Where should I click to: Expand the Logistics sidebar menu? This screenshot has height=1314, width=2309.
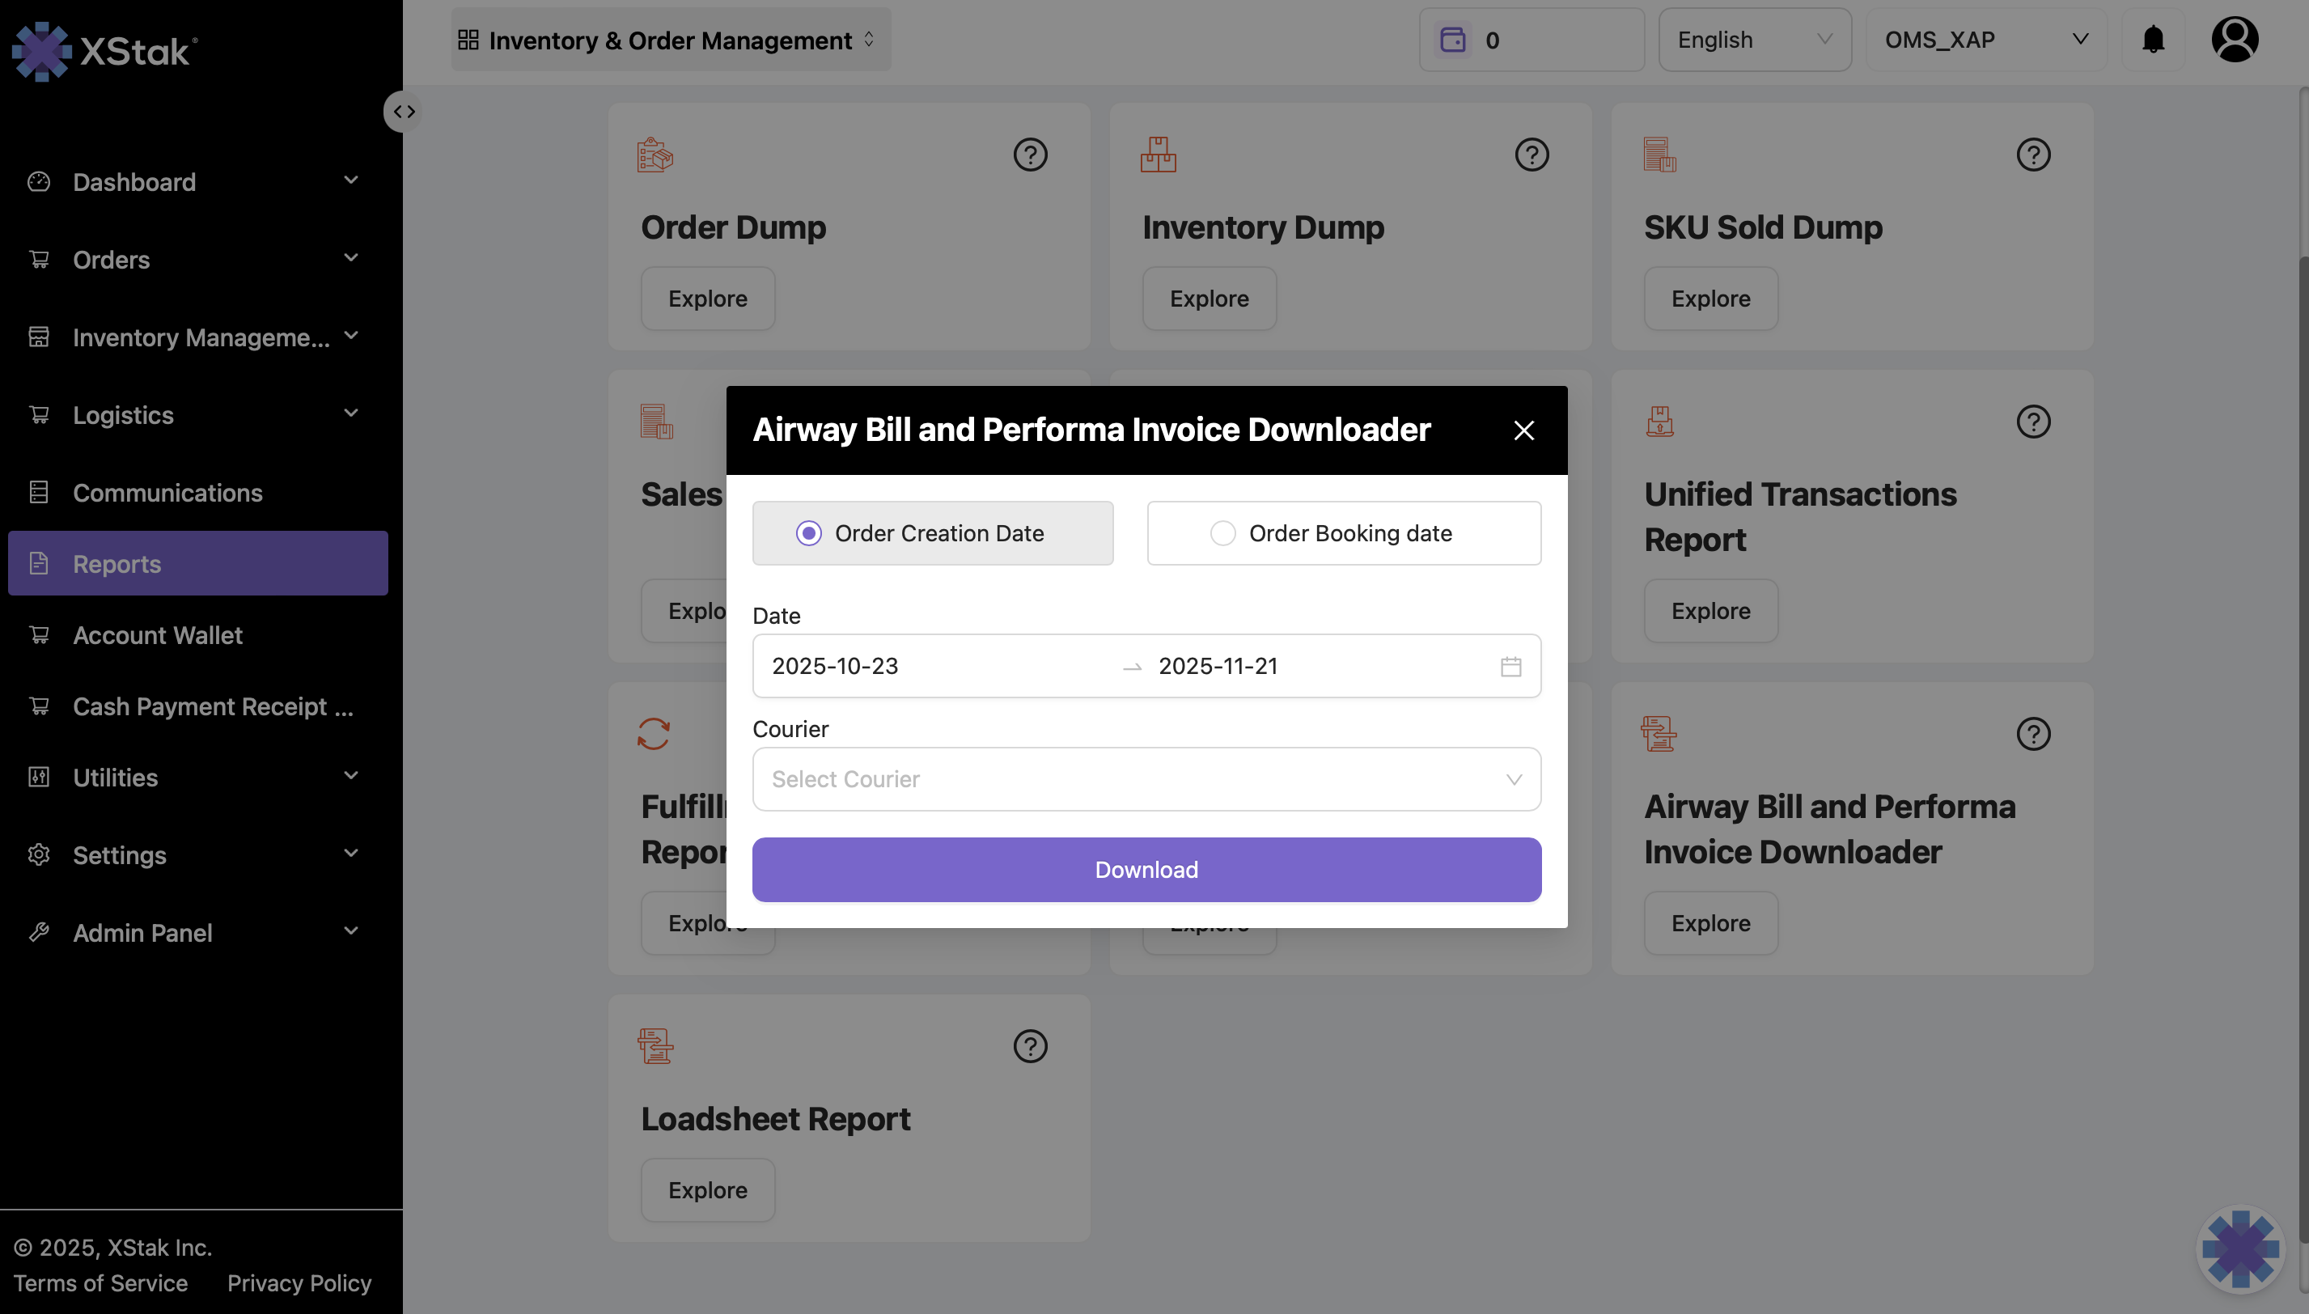[197, 415]
